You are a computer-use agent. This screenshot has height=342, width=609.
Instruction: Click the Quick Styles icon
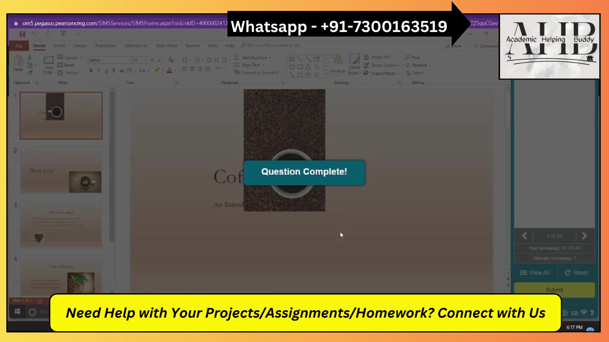point(354,59)
